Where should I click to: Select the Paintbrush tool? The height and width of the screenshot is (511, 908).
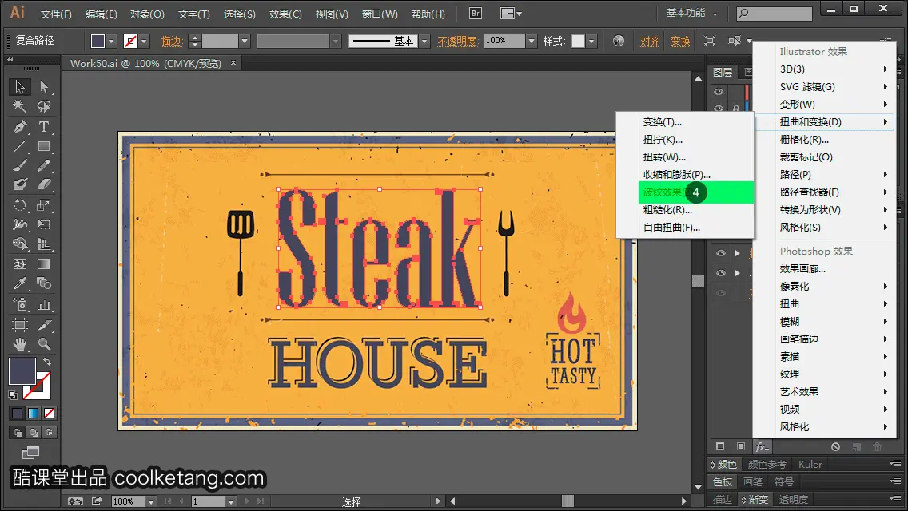click(x=20, y=166)
